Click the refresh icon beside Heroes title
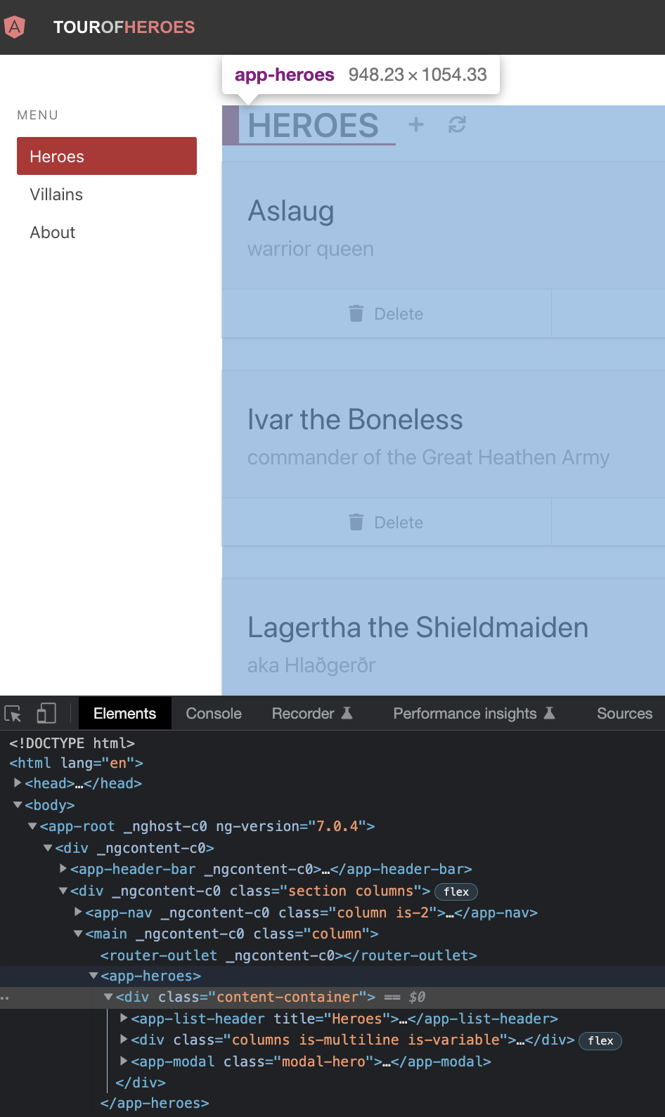The width and height of the screenshot is (665, 1117). tap(457, 124)
